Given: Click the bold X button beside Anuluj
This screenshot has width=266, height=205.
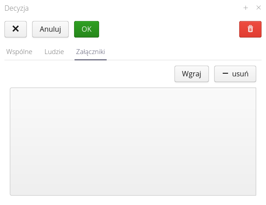Looking at the screenshot, I should coord(16,29).
